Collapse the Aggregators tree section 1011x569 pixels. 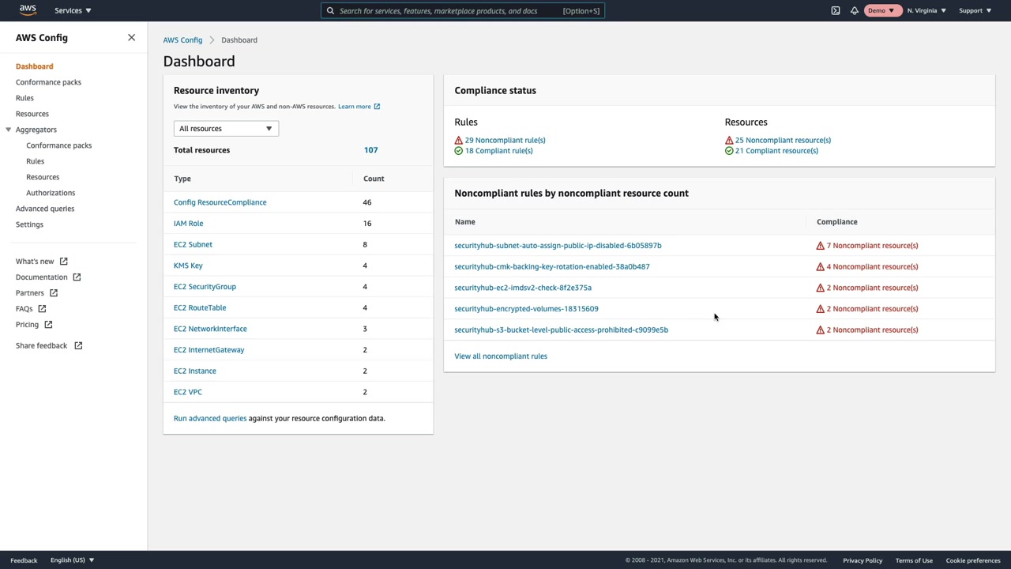coord(9,130)
